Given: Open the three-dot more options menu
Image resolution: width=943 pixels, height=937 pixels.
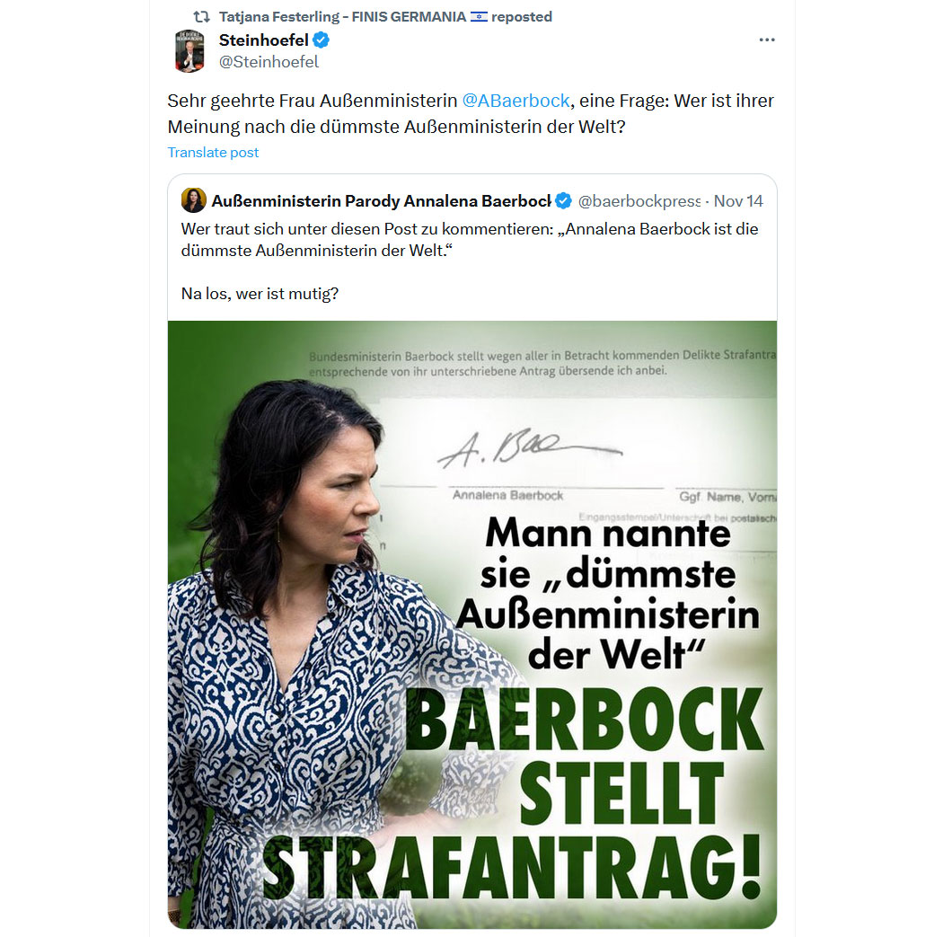Looking at the screenshot, I should pyautogui.click(x=766, y=40).
